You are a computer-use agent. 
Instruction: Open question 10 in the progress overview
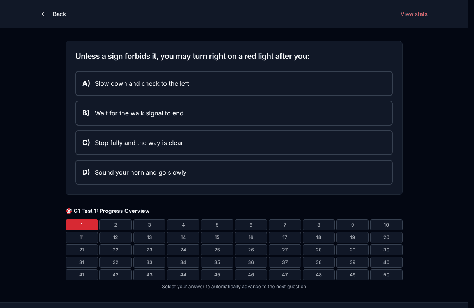[x=386, y=225]
